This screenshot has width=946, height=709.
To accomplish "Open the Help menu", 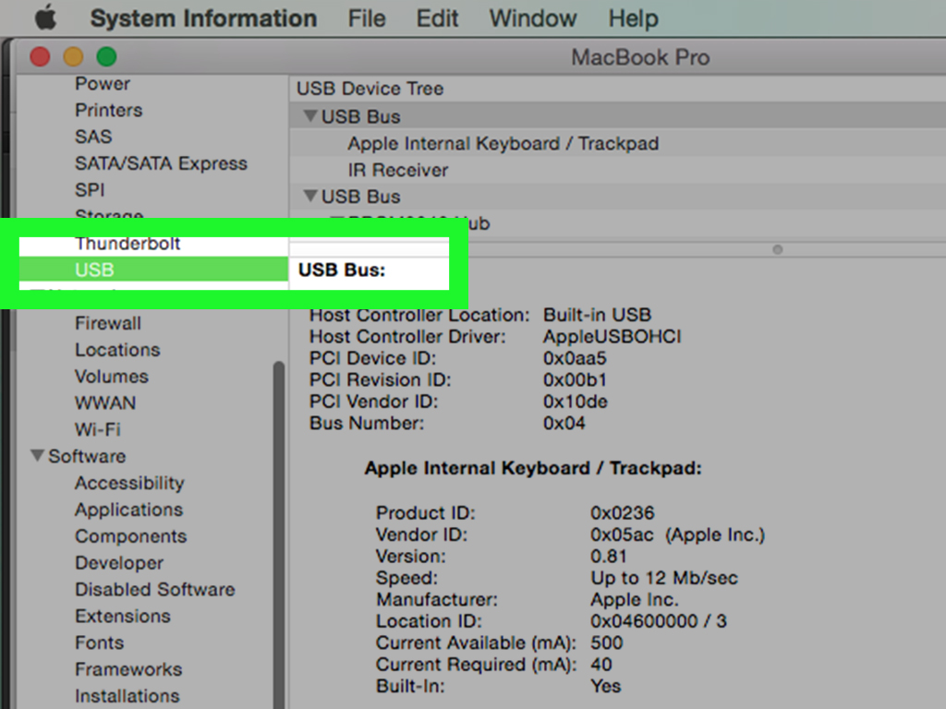I will 633,18.
